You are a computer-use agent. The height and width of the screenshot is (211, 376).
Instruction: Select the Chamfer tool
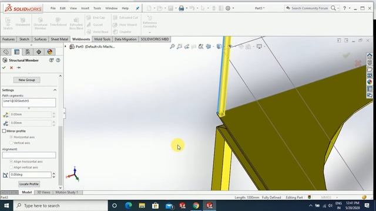(x=122, y=32)
